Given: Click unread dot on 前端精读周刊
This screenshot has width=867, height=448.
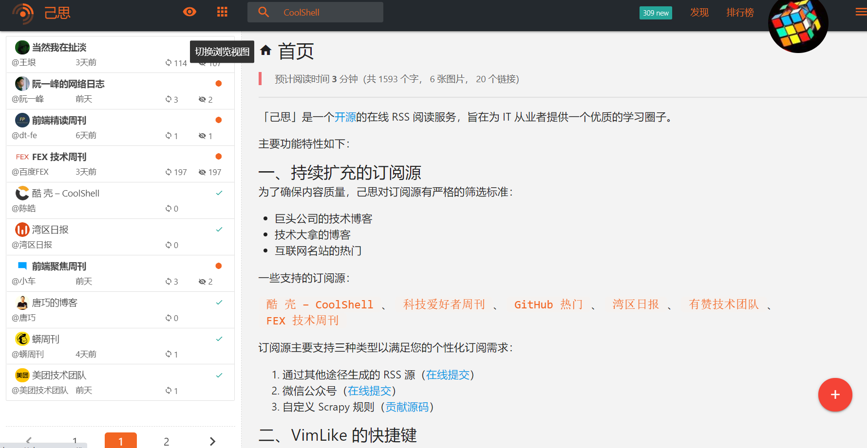Looking at the screenshot, I should point(219,120).
